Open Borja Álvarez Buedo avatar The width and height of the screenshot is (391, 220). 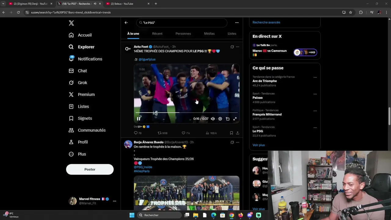tap(128, 144)
